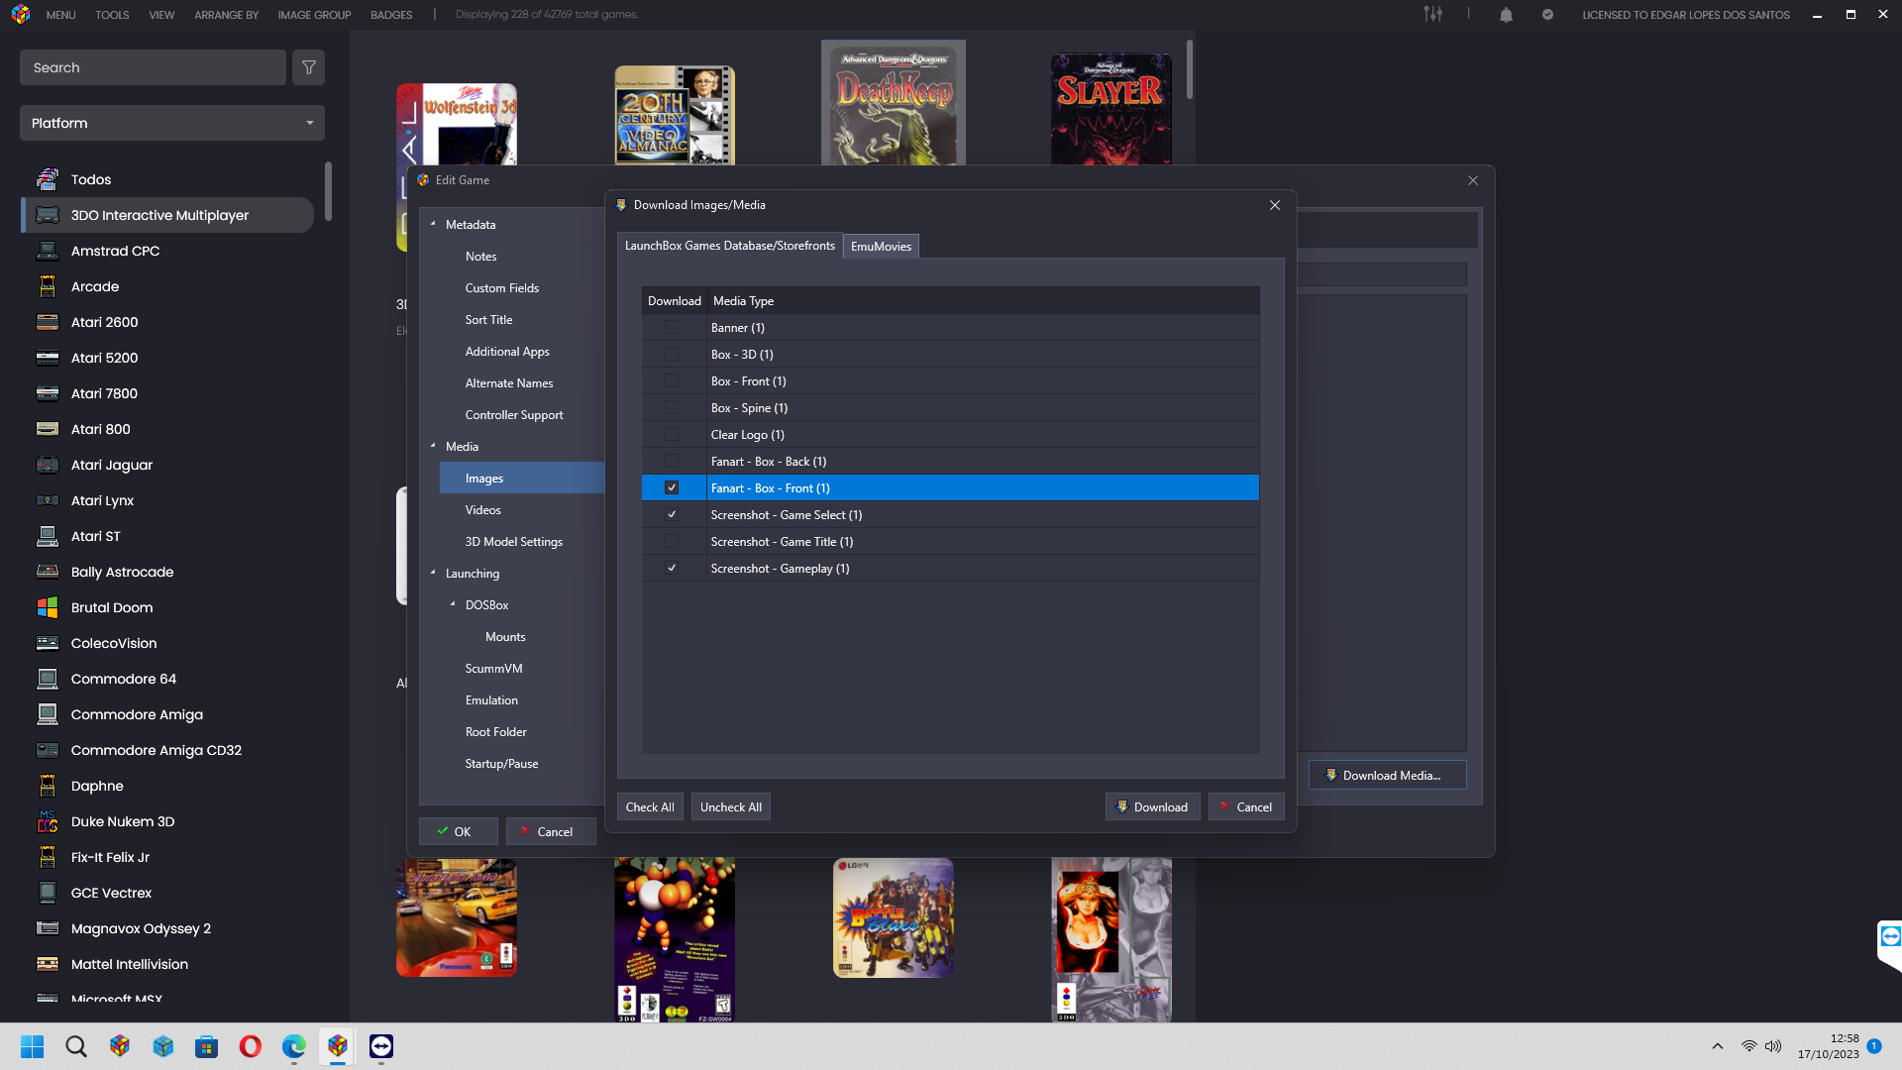The image size is (1902, 1070).
Task: Check Screenshot - Game Title (1) checkbox
Action: pyautogui.click(x=672, y=541)
